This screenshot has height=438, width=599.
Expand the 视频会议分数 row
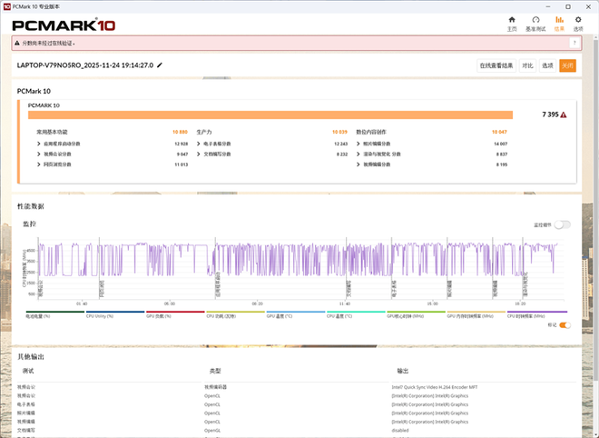(39, 154)
